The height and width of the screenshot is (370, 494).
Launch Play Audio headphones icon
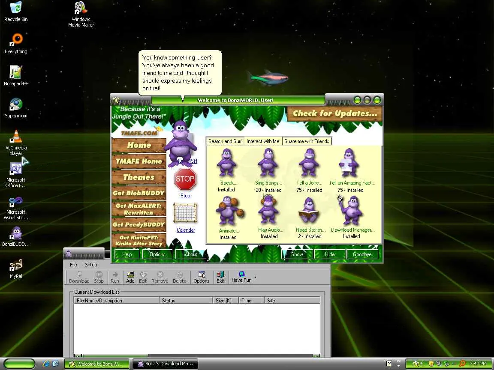click(x=268, y=209)
